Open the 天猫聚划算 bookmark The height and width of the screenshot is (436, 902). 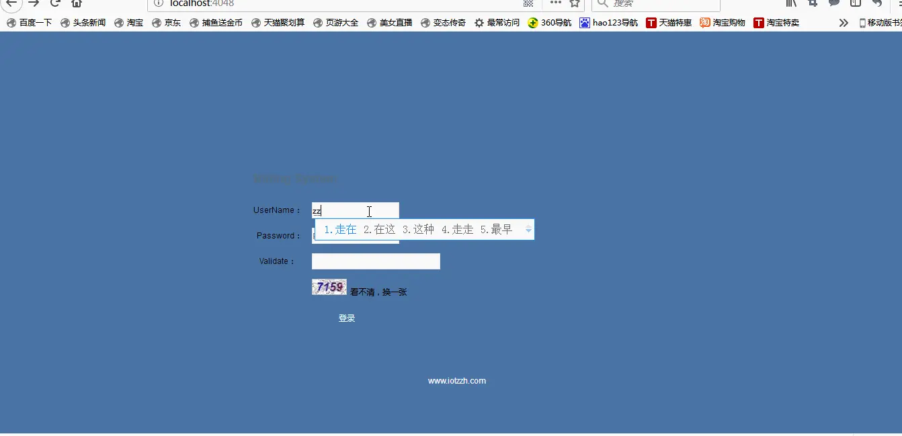[278, 23]
